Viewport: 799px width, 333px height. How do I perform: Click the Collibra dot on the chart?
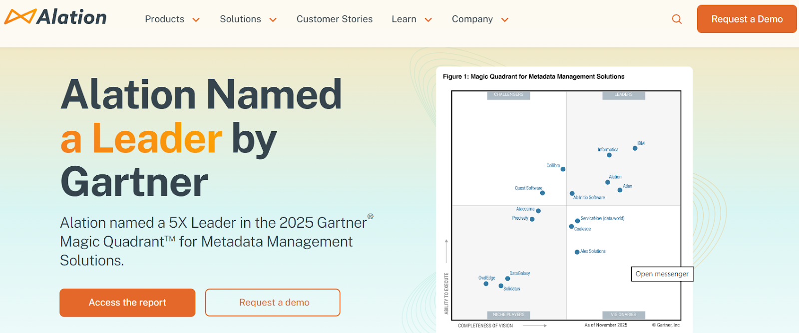563,169
